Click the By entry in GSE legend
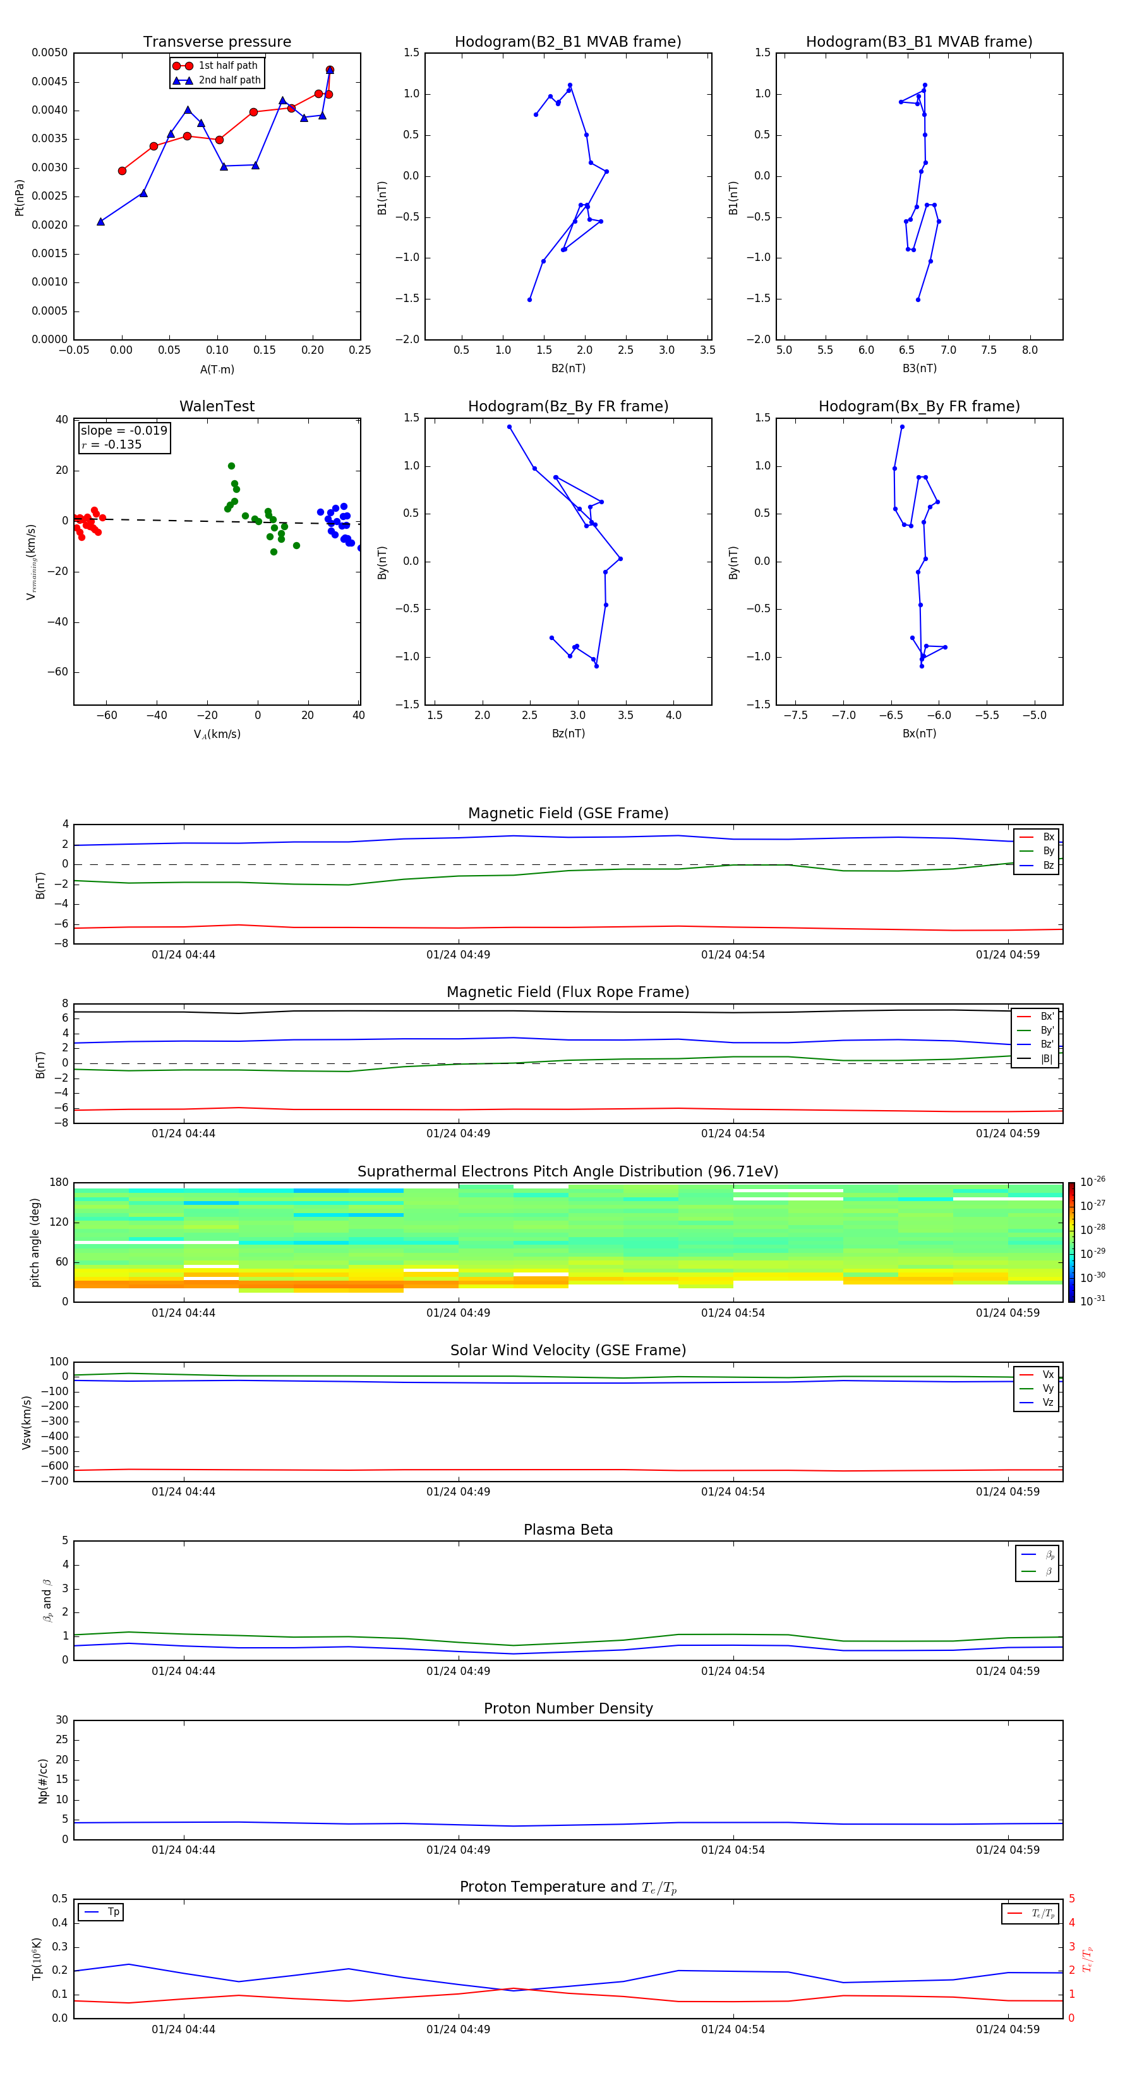 coord(1037,850)
